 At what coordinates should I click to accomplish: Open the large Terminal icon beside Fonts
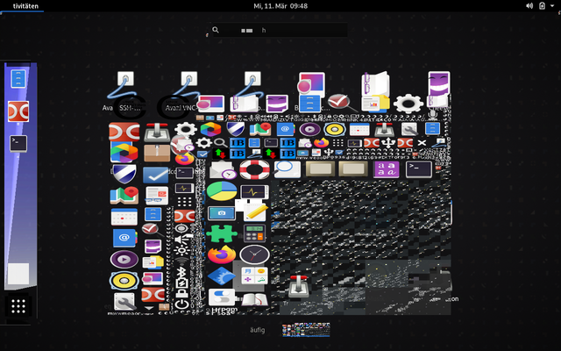click(419, 169)
